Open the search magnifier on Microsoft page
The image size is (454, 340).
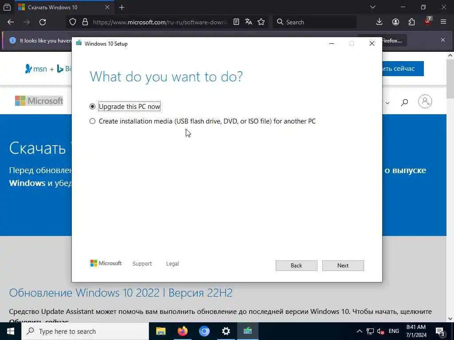404,102
